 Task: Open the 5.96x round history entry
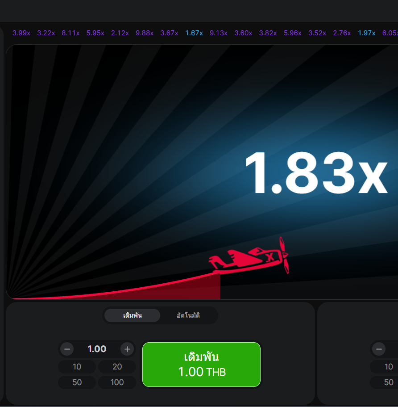292,33
